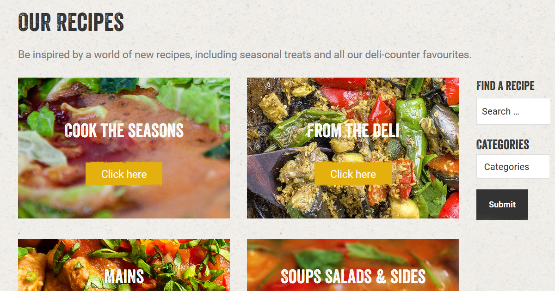
Task: Open the Cook the Seasons title link
Action: tap(124, 131)
